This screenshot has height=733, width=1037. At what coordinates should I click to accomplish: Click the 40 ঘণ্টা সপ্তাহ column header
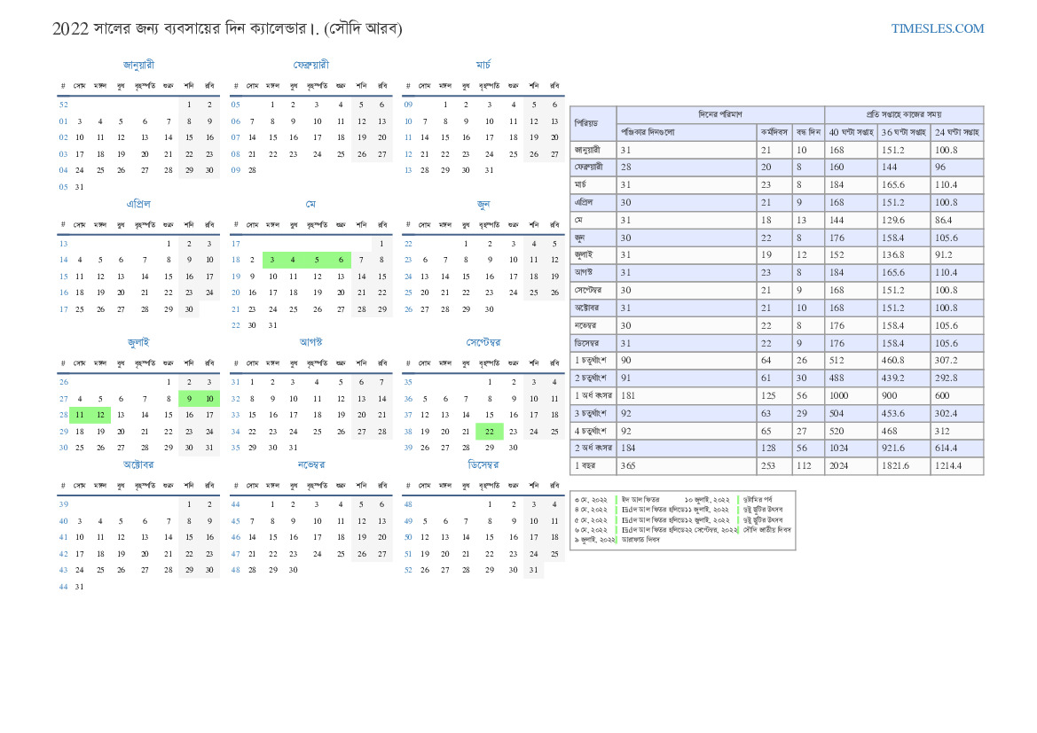851,132
